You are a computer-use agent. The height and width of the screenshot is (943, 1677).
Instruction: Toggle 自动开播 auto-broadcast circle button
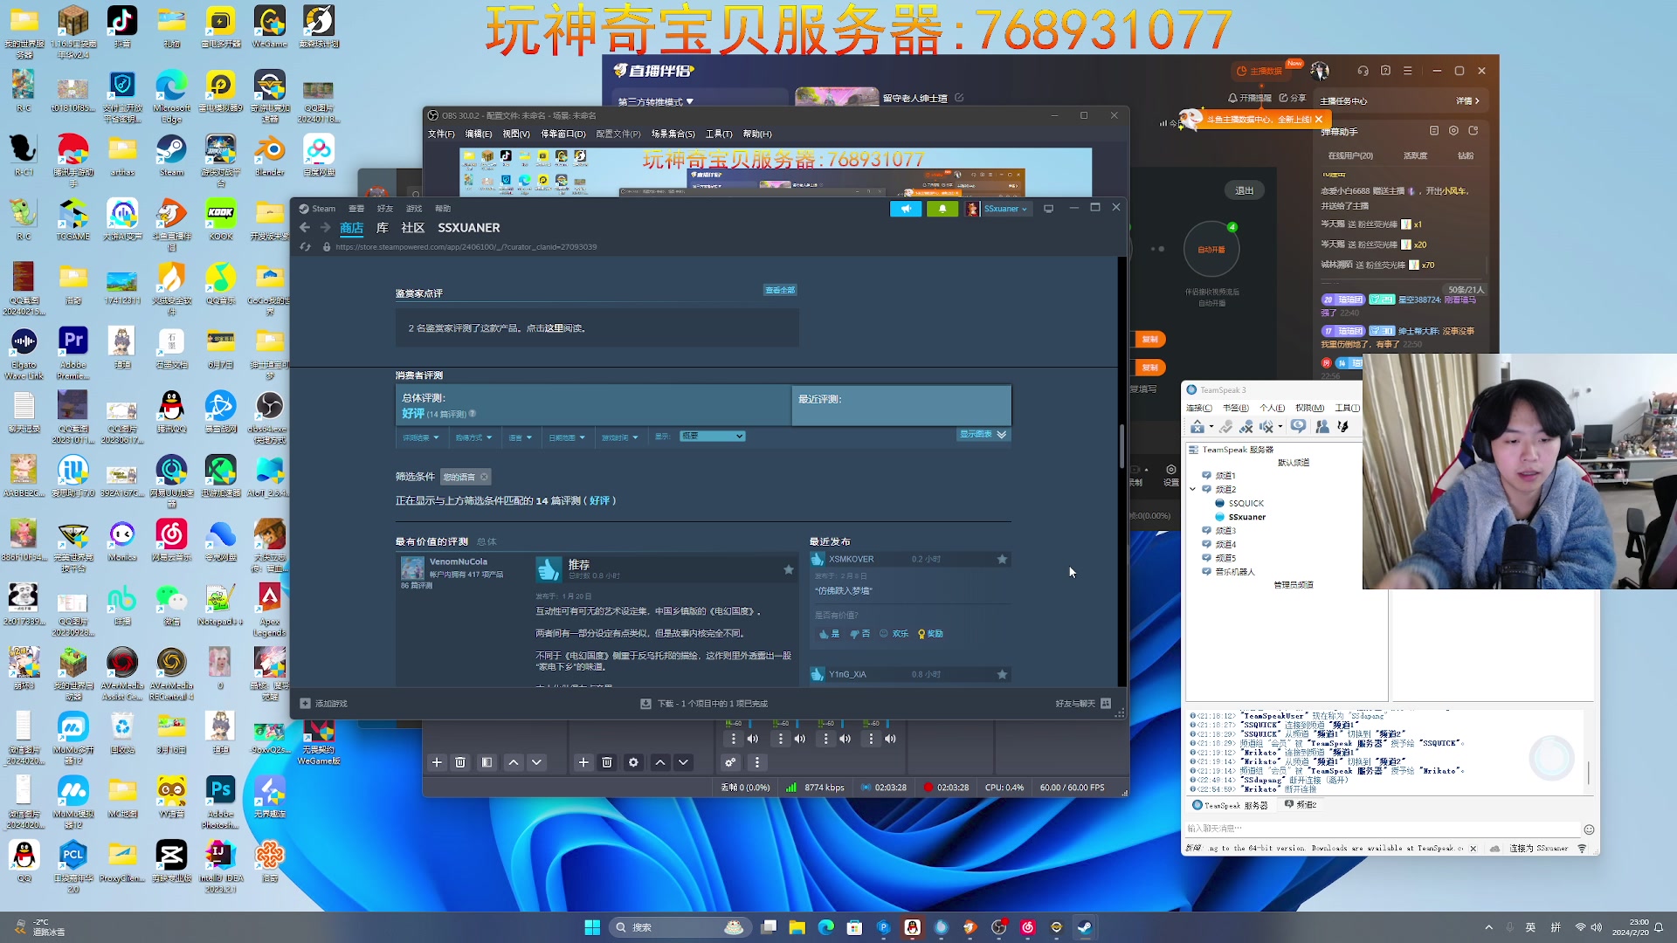pos(1211,250)
